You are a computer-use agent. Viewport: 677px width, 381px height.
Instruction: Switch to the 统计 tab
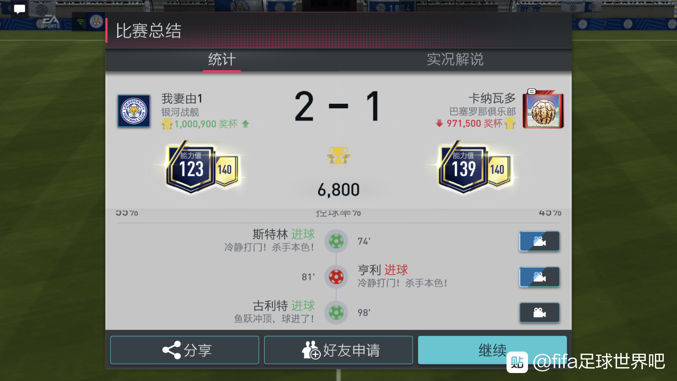click(x=222, y=60)
